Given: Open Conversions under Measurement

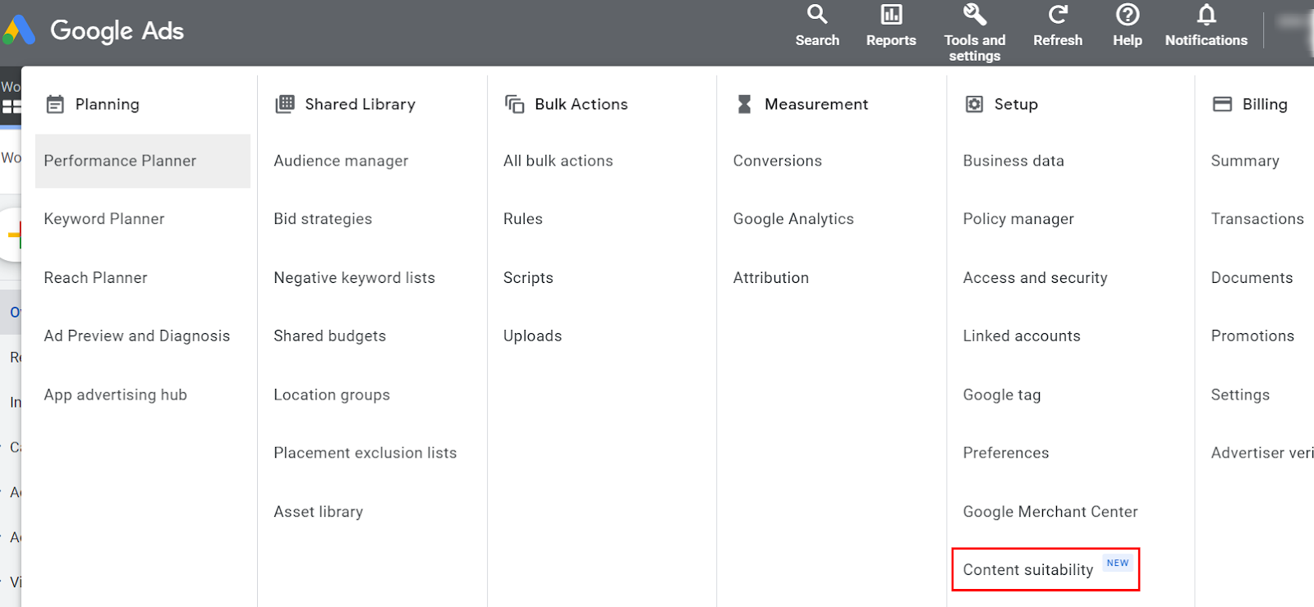Looking at the screenshot, I should coord(778,161).
